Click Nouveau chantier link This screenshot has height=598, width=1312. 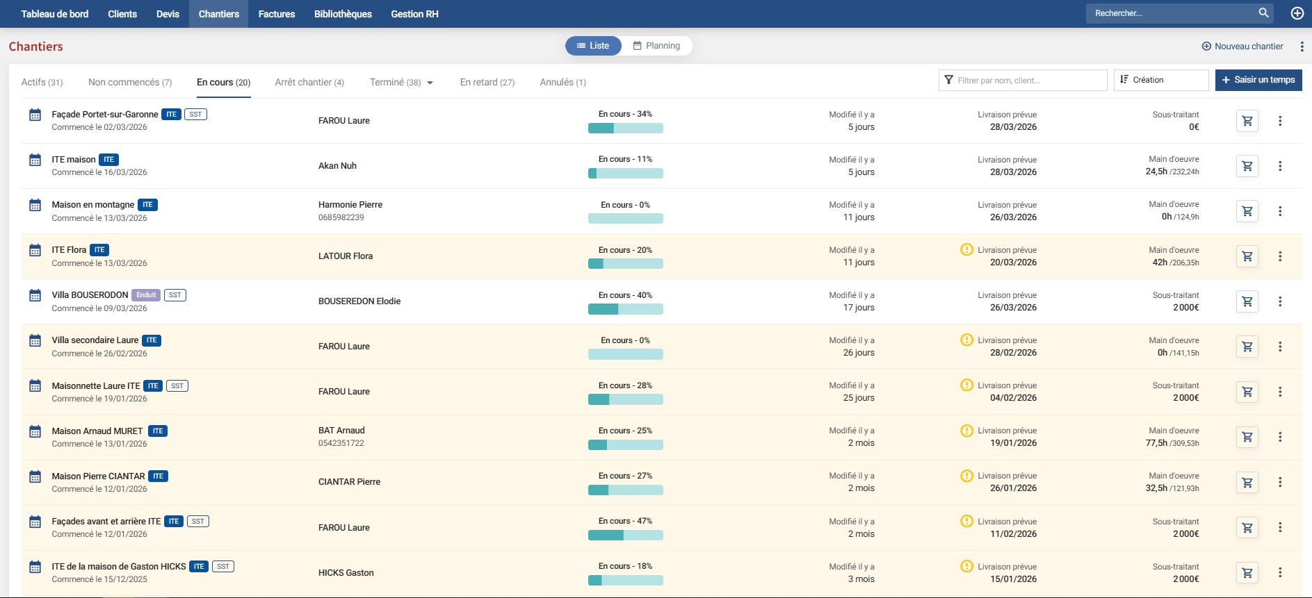tap(1242, 47)
